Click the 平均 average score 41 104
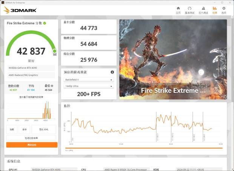 pos(31,90)
